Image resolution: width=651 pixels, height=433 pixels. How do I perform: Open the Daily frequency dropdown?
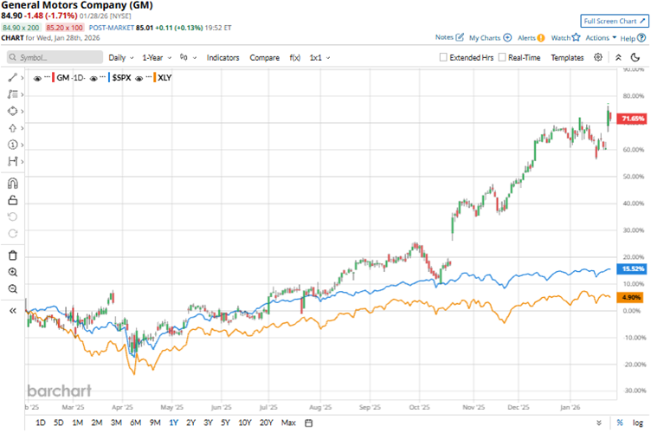[x=120, y=57]
